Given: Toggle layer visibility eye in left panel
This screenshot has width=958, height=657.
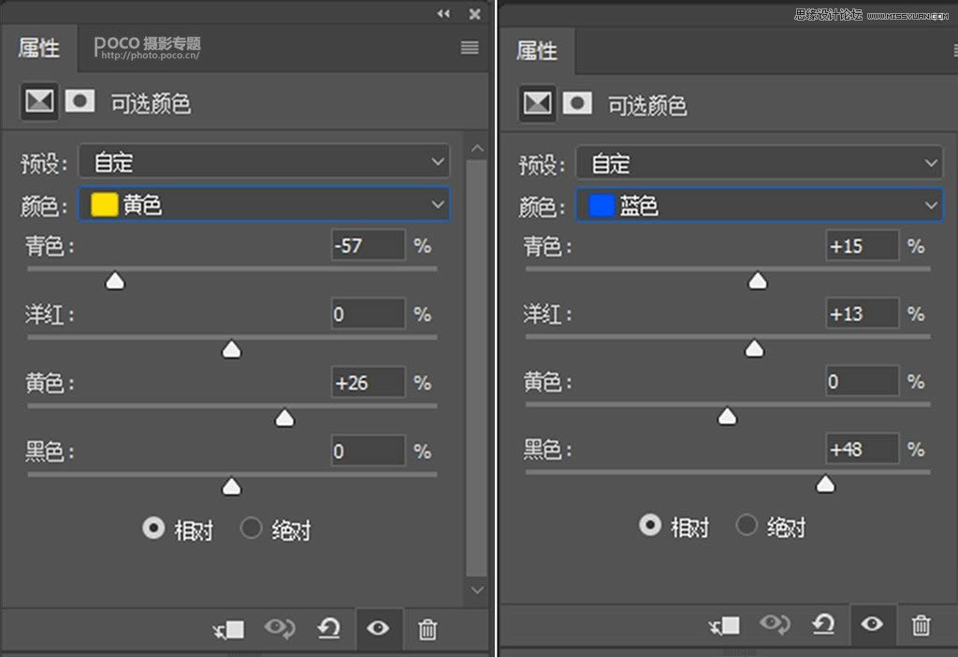Looking at the screenshot, I should click(378, 628).
